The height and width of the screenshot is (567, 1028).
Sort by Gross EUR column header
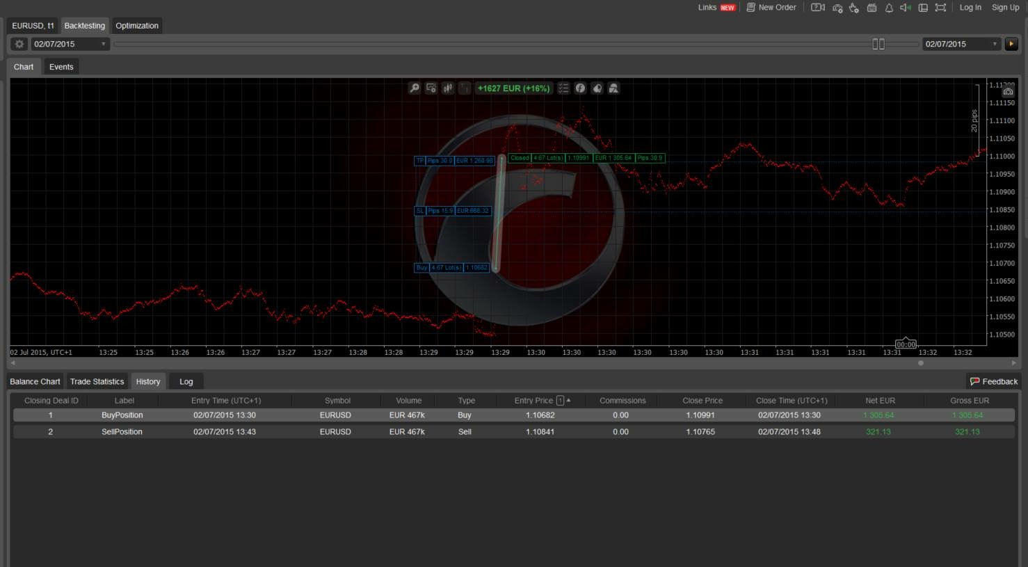click(970, 401)
